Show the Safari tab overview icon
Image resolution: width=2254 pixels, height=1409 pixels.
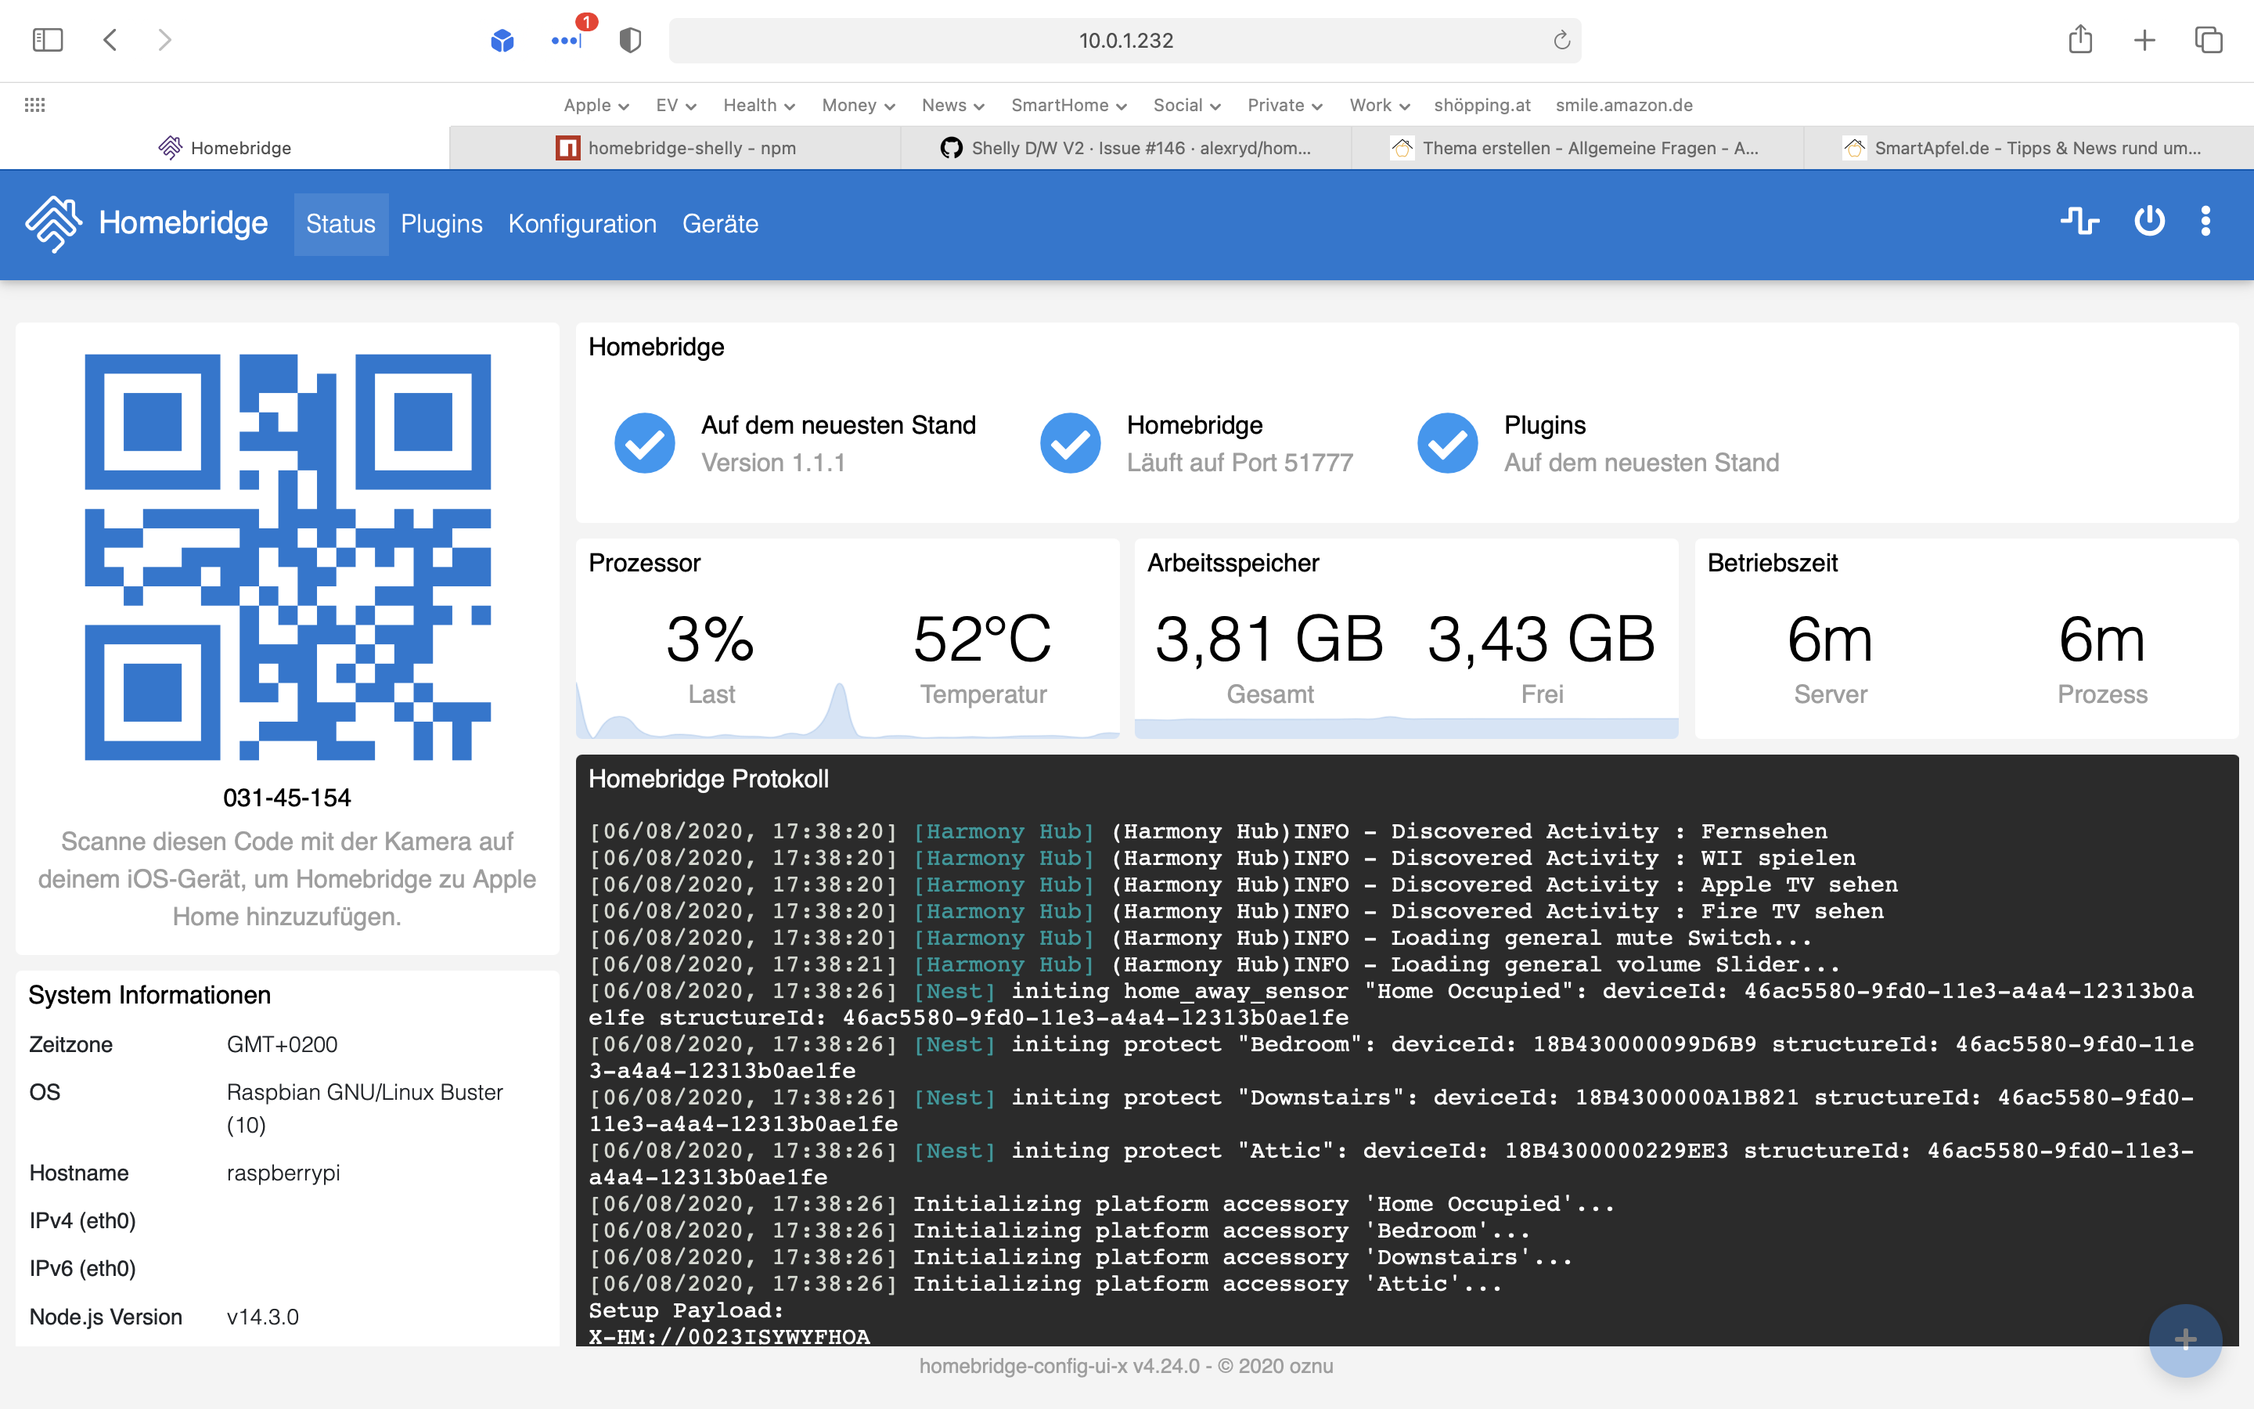click(2209, 40)
